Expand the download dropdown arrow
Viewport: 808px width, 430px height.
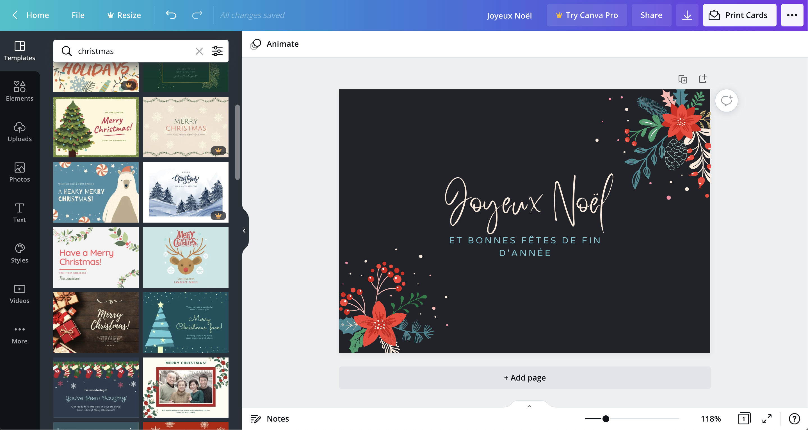tap(687, 15)
